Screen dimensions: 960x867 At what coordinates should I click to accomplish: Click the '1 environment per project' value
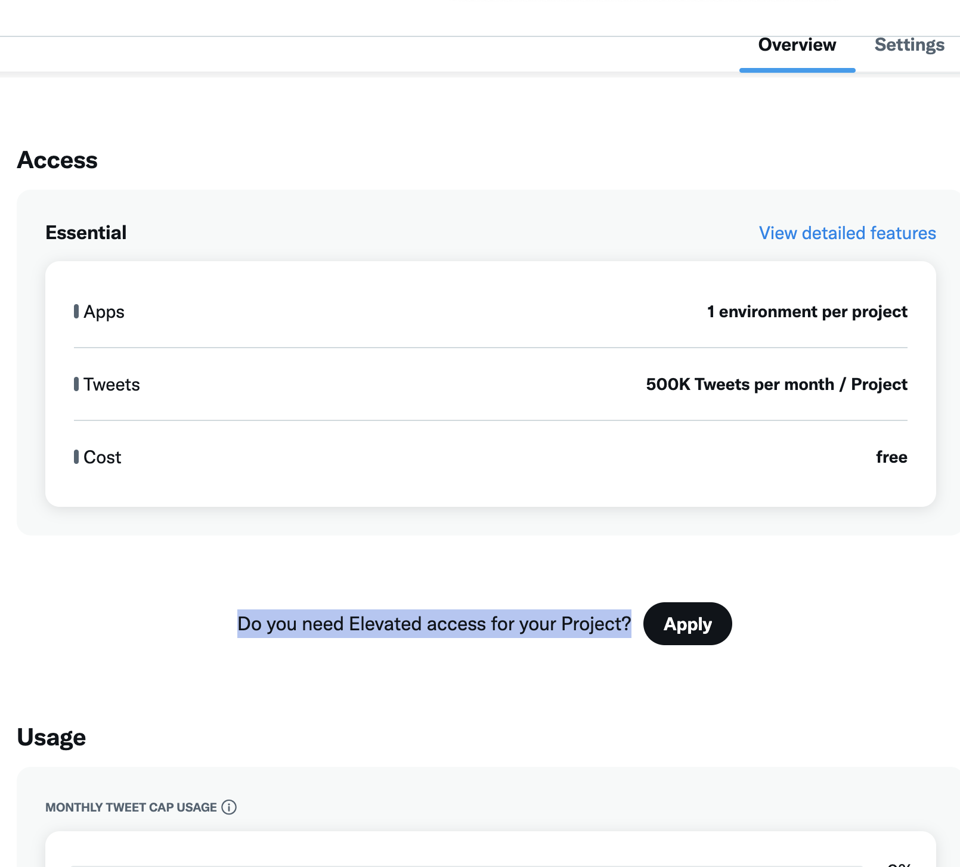pos(807,312)
